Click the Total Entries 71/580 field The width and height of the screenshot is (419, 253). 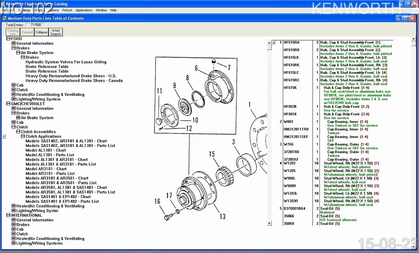(36, 25)
